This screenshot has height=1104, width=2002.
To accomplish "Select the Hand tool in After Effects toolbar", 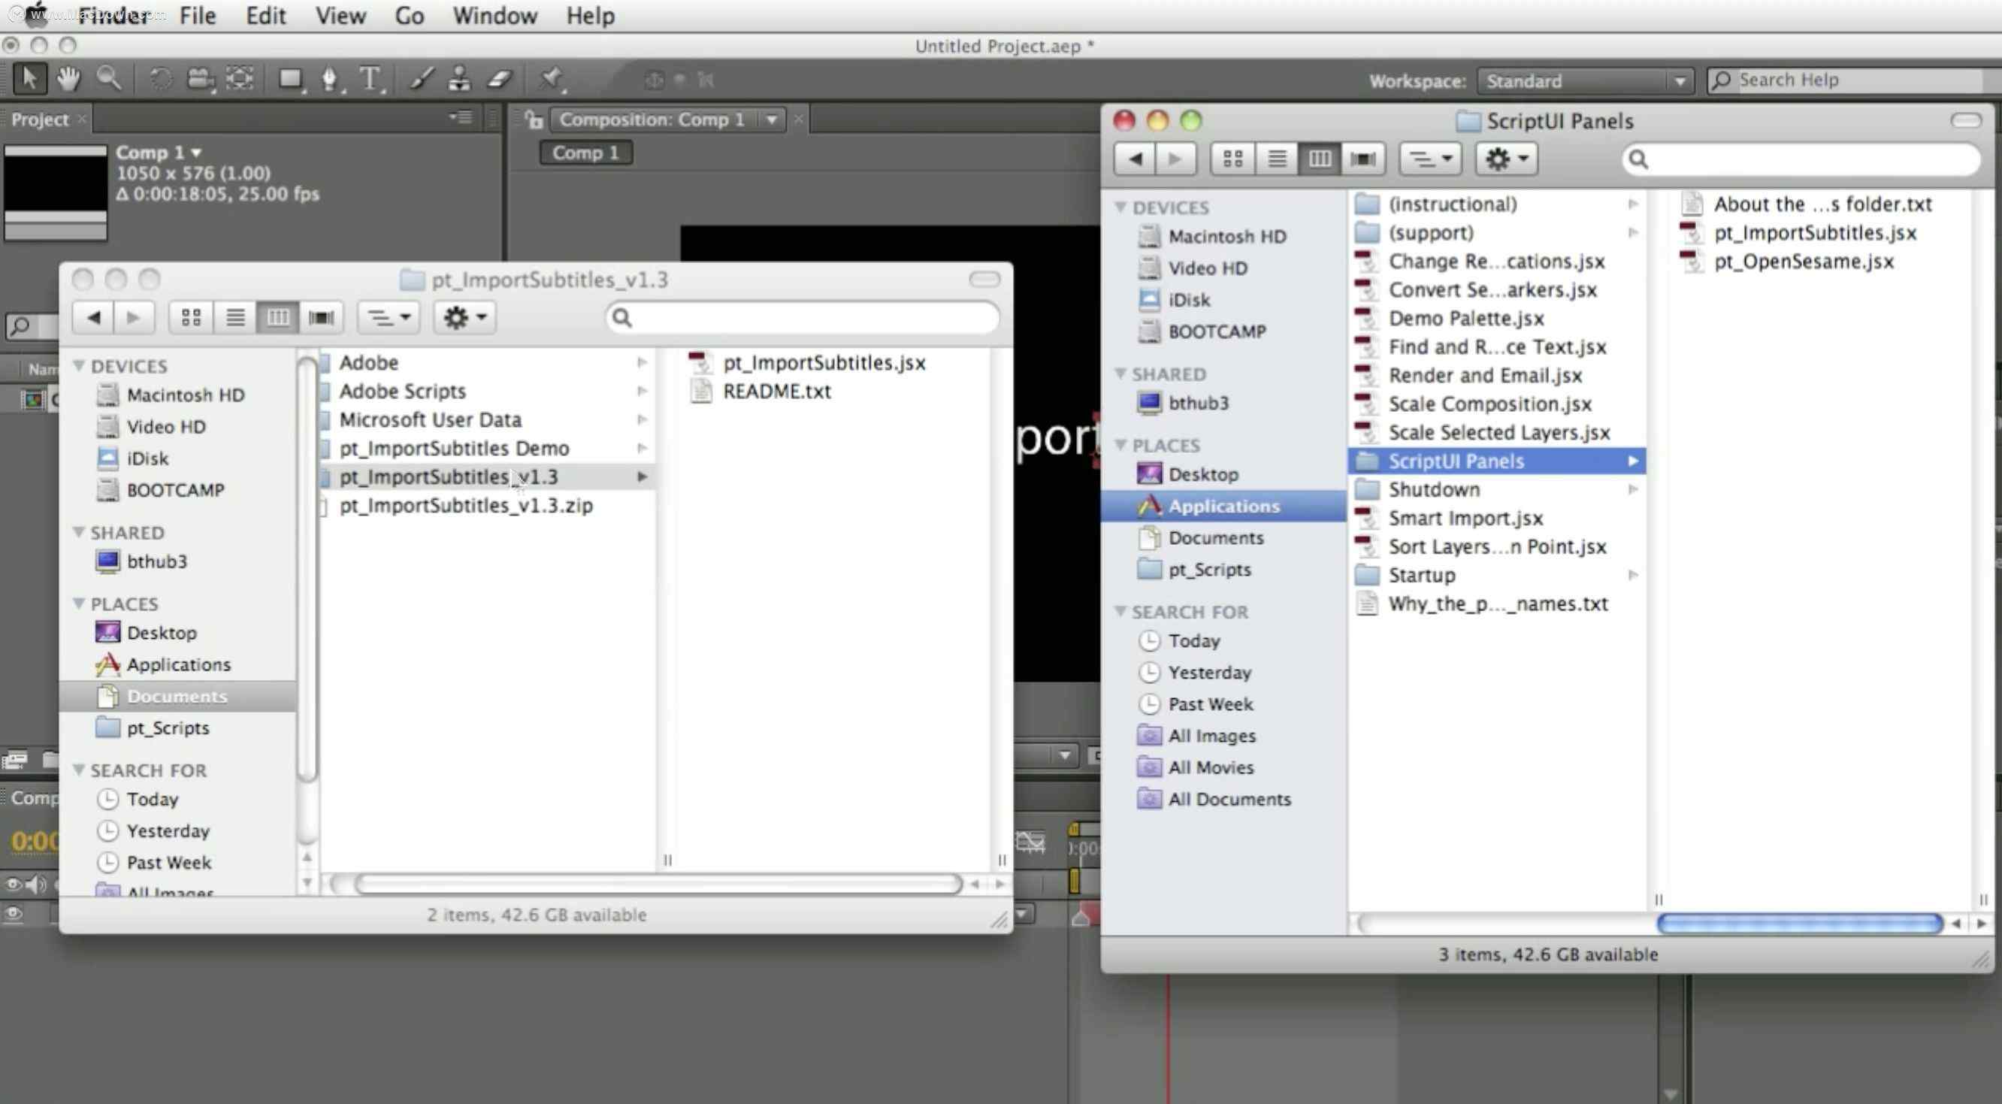I will [x=68, y=80].
